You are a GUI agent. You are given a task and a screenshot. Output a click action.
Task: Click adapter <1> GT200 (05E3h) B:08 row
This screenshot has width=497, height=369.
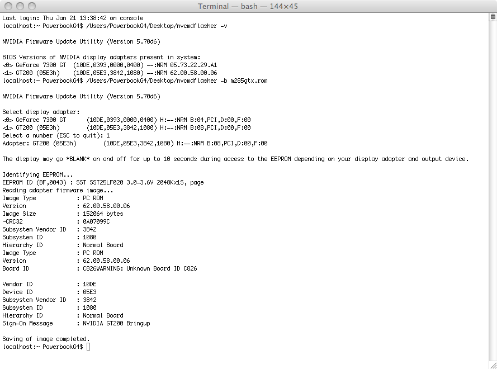pyautogui.click(x=126, y=128)
